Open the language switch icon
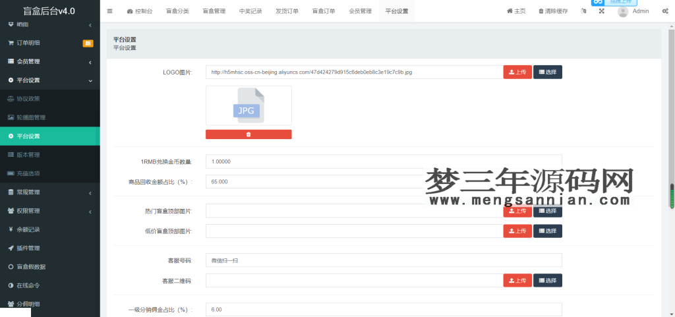The width and height of the screenshot is (675, 317). coord(584,11)
